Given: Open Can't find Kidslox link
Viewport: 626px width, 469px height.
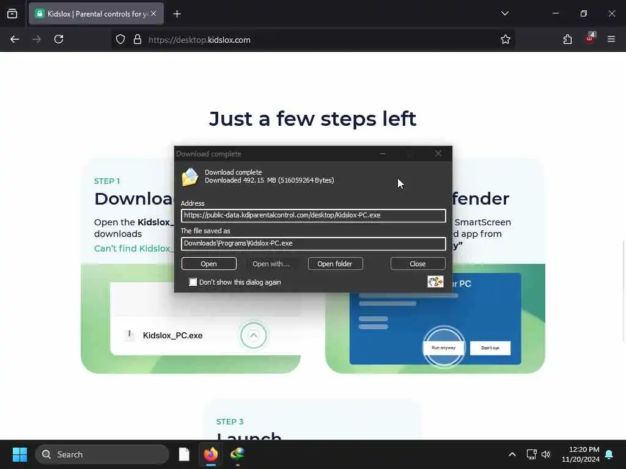Looking at the screenshot, I should [x=133, y=249].
